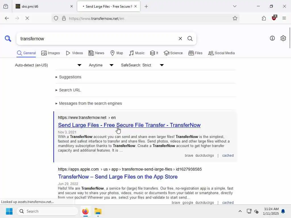Open cached version of App Store result
This screenshot has width=291, height=218.
tap(228, 203)
